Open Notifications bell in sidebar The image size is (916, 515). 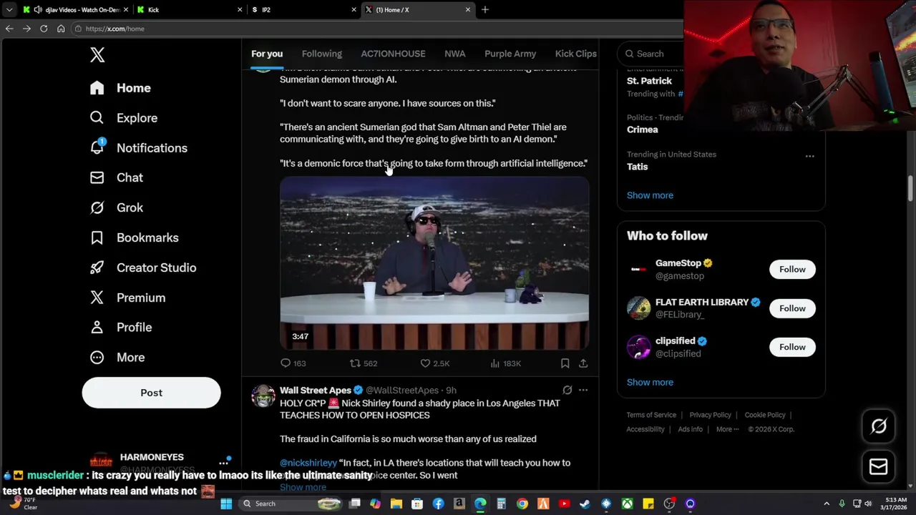tap(138, 148)
